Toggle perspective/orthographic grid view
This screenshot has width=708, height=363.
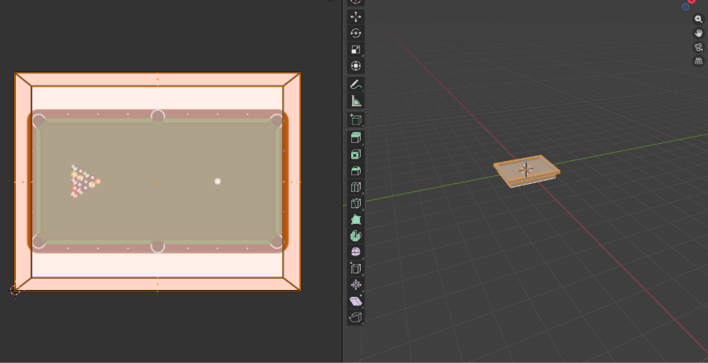pos(699,61)
